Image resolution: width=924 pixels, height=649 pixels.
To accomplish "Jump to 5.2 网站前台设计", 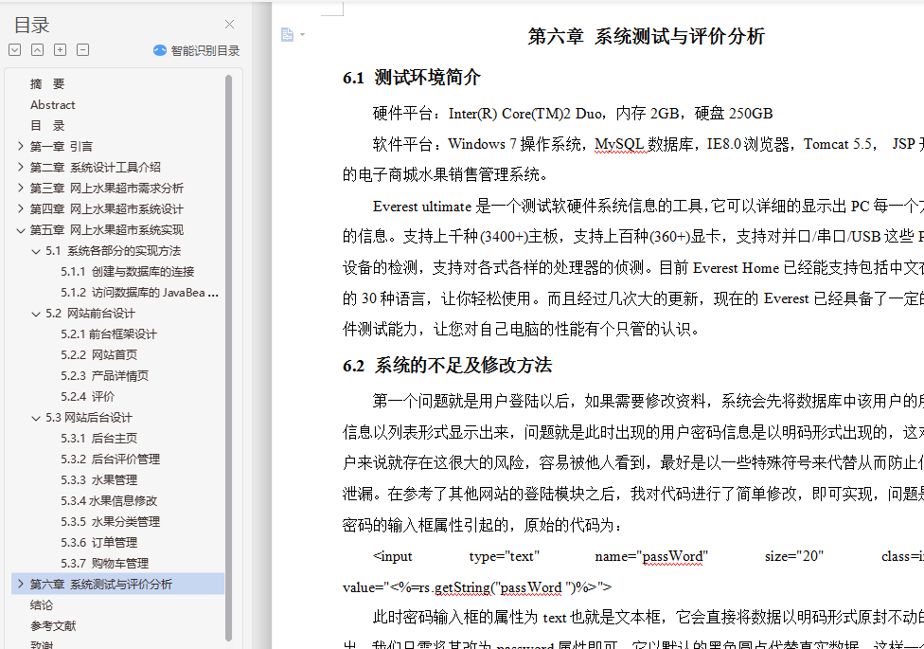I will coord(90,314).
